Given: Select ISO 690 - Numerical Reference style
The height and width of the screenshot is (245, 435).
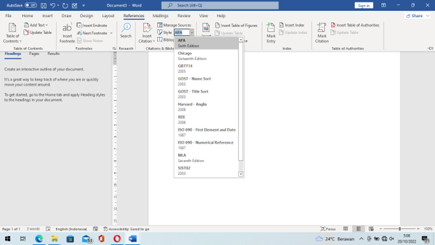Looking at the screenshot, I should [x=206, y=145].
